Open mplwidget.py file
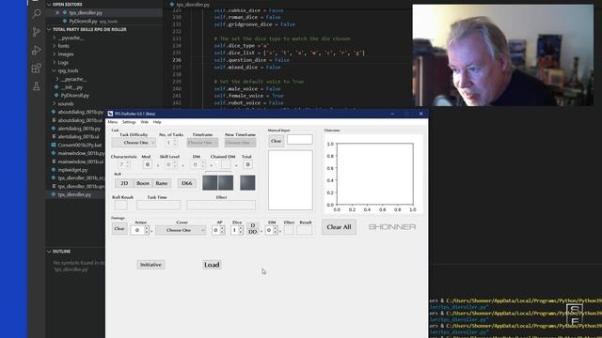 pyautogui.click(x=72, y=169)
